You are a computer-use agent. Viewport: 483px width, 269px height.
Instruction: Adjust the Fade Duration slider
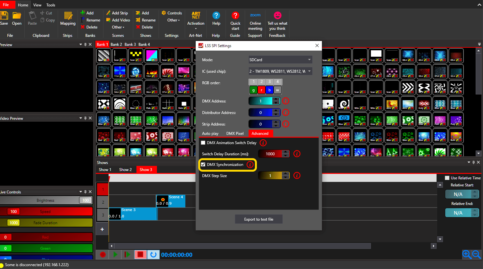[x=46, y=223]
